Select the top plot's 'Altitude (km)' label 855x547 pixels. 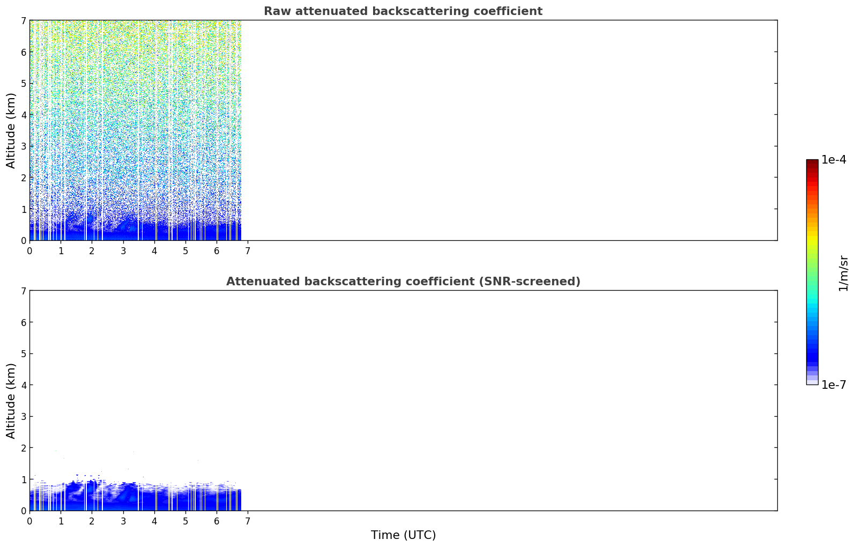point(11,130)
